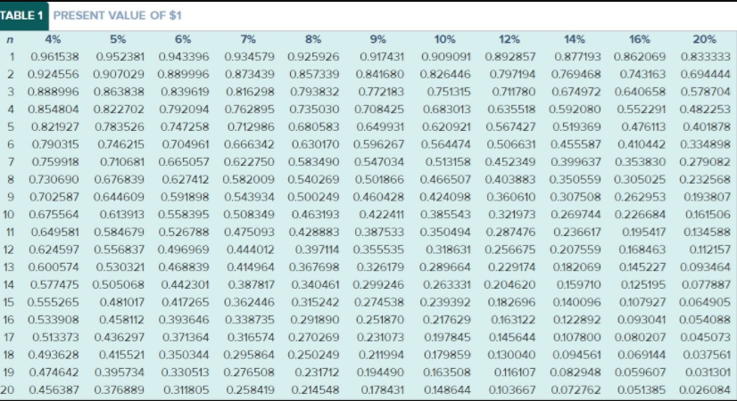Image resolution: width=737 pixels, height=401 pixels.
Task: Click the 7% column header
Action: coord(248,39)
